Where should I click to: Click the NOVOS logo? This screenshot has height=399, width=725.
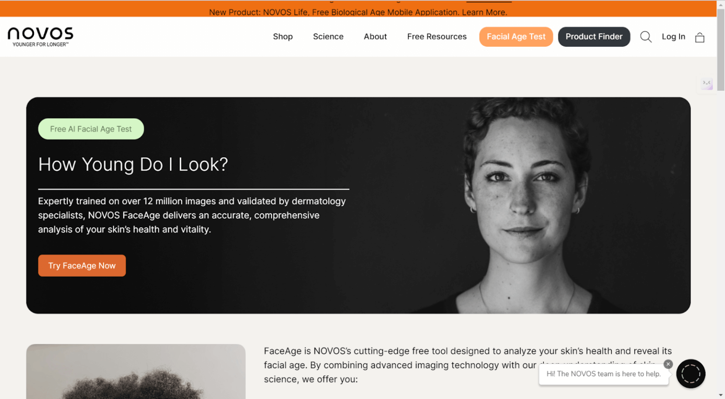coord(41,37)
